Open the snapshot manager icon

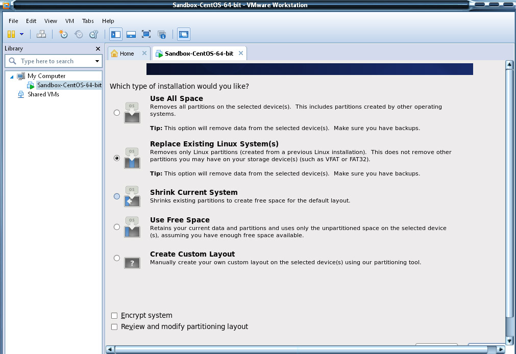(x=94, y=34)
